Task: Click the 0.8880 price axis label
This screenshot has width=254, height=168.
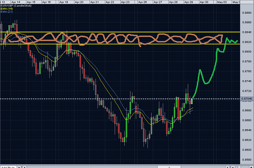Action: [x=247, y=13]
